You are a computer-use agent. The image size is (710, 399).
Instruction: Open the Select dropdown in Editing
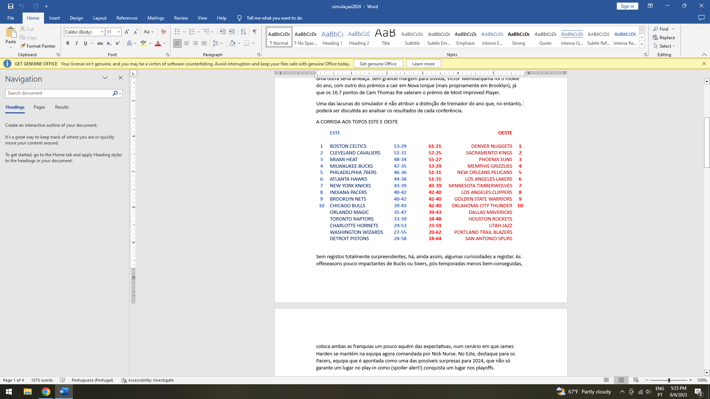tap(665, 46)
